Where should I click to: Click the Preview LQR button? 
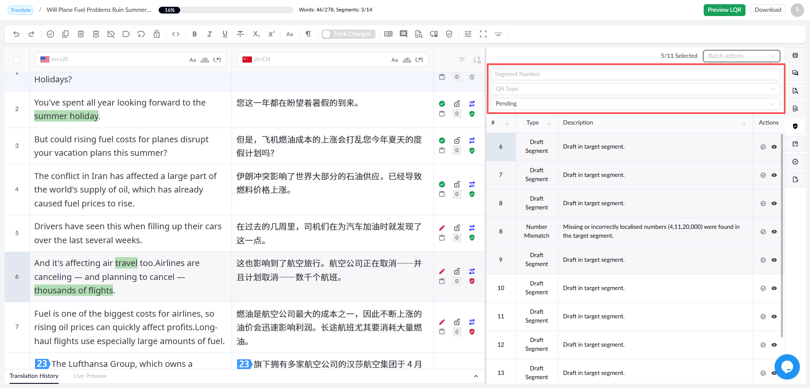[724, 10]
